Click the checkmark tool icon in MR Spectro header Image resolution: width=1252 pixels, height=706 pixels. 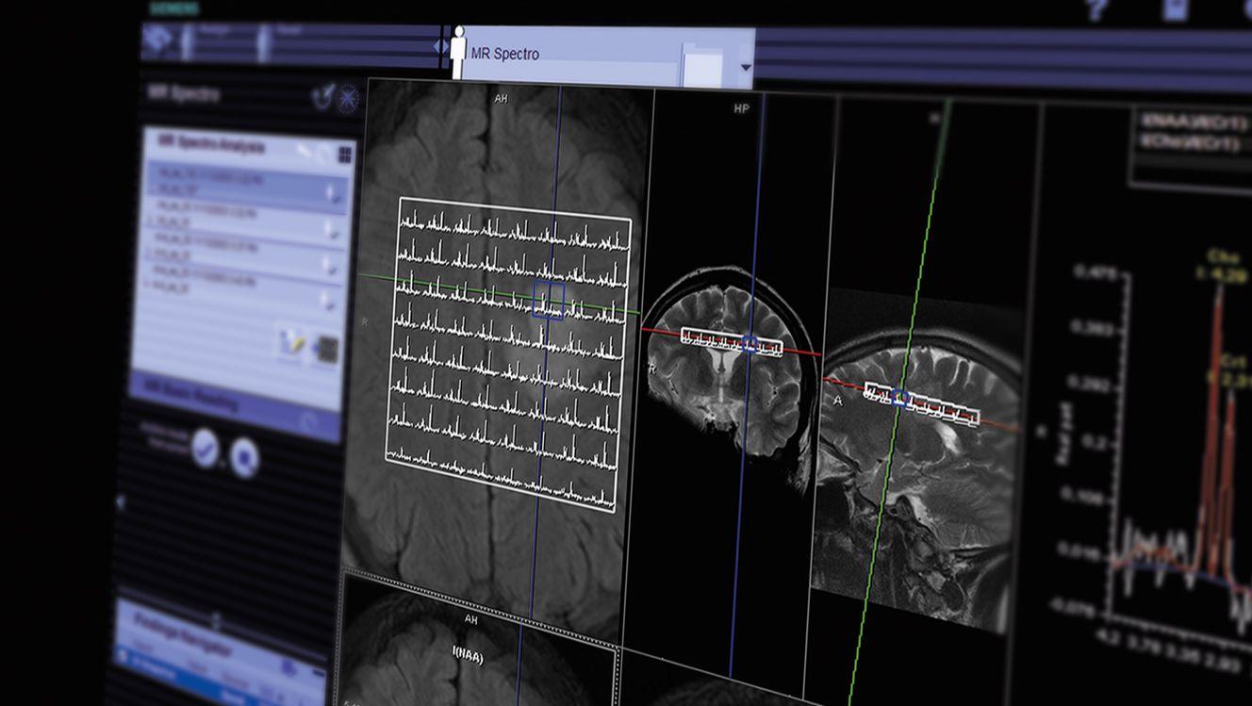click(324, 95)
